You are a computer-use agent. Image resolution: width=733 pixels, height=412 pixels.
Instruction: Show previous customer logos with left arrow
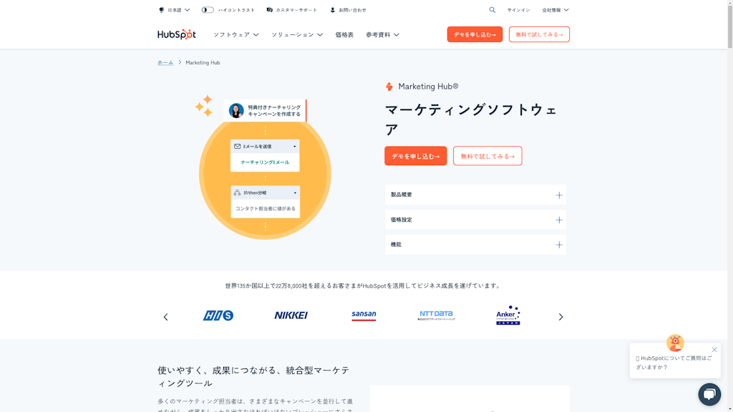pyautogui.click(x=165, y=317)
